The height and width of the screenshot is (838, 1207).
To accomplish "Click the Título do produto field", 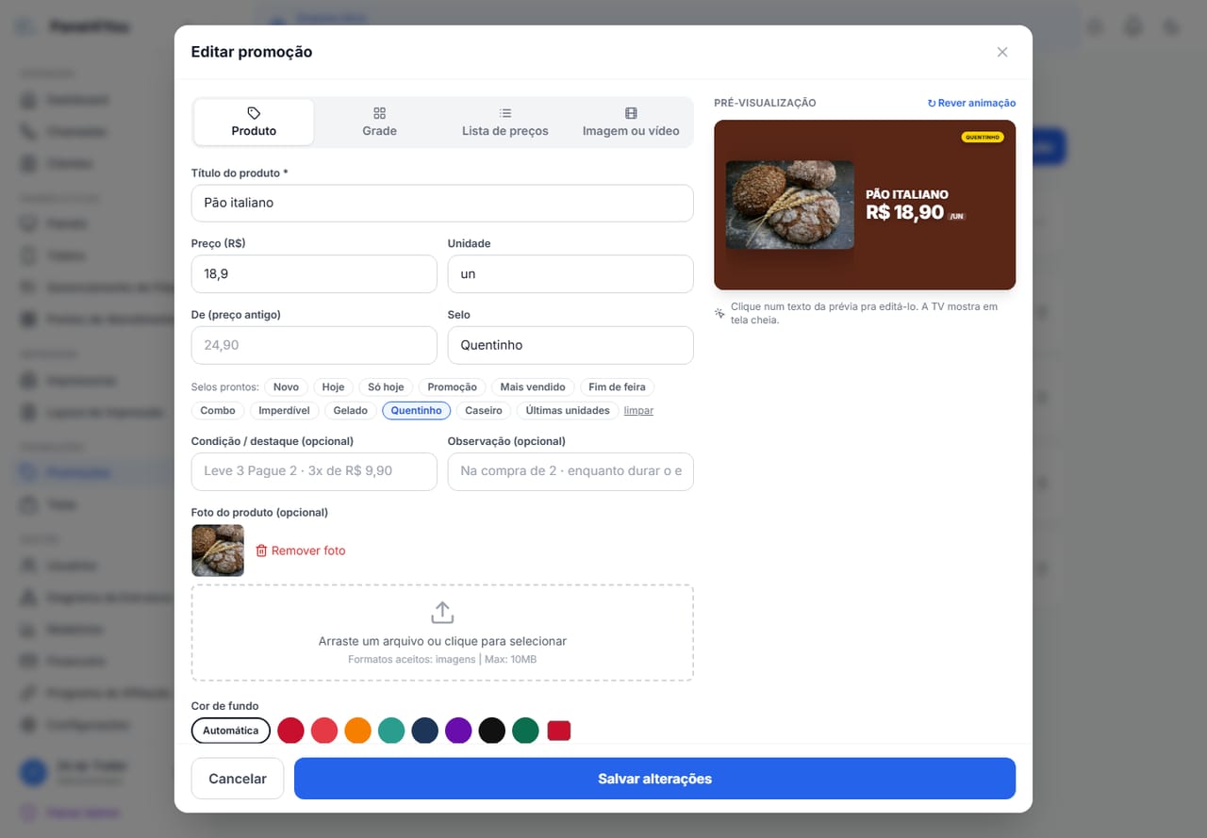I will click(442, 203).
